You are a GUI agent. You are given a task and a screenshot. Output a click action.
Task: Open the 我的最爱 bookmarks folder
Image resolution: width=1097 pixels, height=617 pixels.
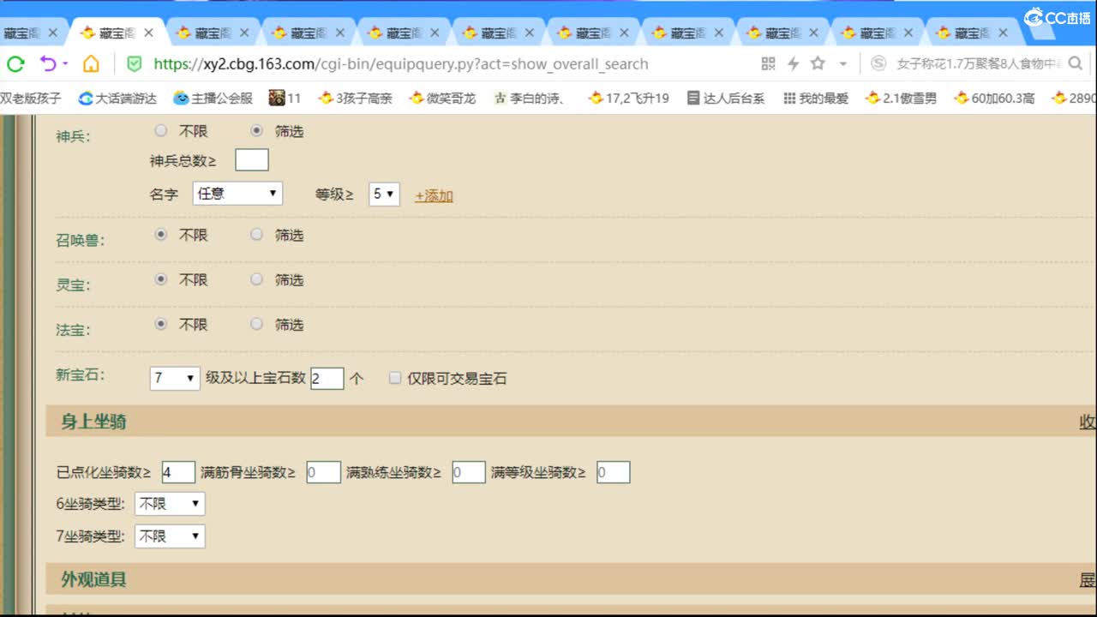point(816,98)
